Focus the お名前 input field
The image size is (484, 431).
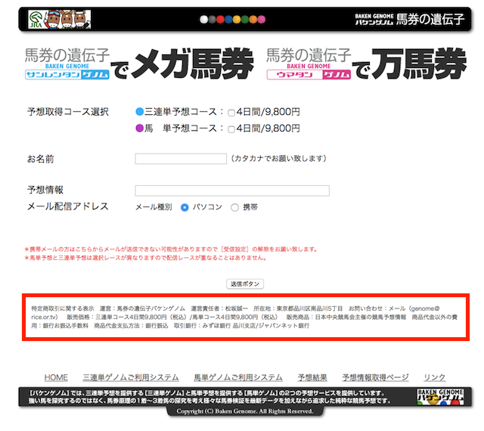tap(181, 159)
